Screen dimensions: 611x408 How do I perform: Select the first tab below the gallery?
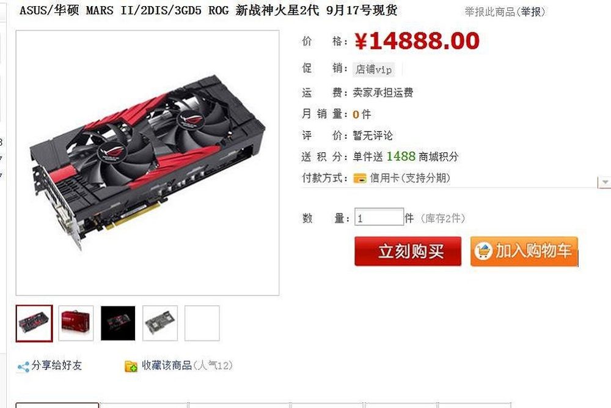coord(57,406)
